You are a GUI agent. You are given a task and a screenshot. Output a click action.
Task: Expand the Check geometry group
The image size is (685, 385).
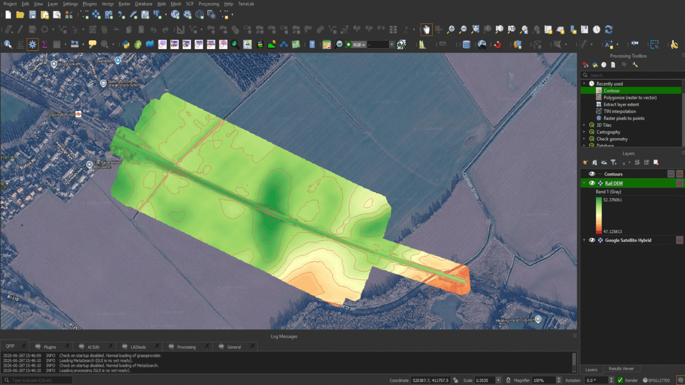[584, 139]
